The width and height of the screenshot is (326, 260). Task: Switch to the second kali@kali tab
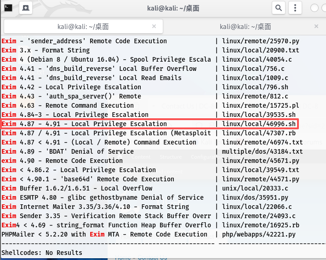[245, 27]
